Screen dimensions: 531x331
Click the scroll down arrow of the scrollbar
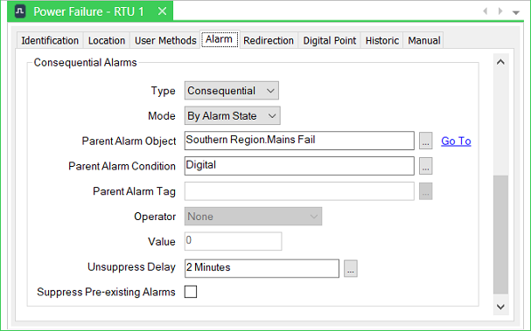click(x=500, y=307)
